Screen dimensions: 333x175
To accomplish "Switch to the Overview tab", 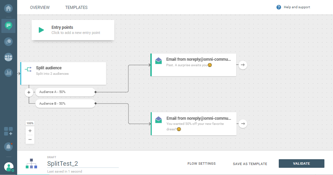I will [x=40, y=8].
